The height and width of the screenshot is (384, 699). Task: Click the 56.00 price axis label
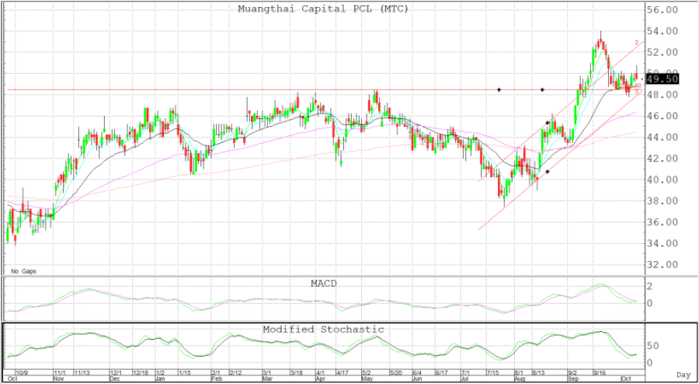point(662,9)
